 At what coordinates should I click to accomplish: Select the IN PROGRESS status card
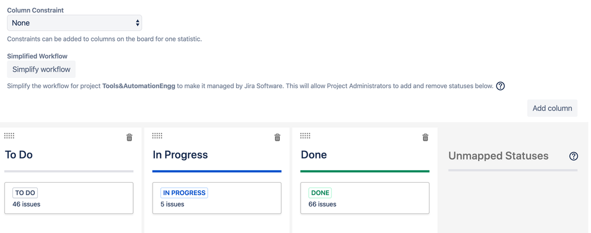[217, 198]
